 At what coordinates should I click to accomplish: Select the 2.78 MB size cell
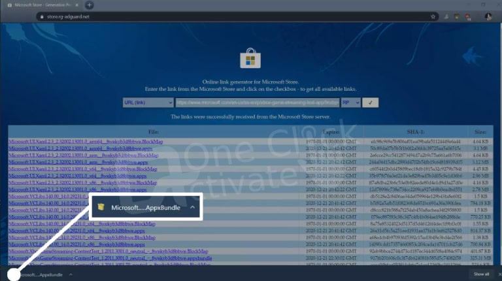point(480,190)
